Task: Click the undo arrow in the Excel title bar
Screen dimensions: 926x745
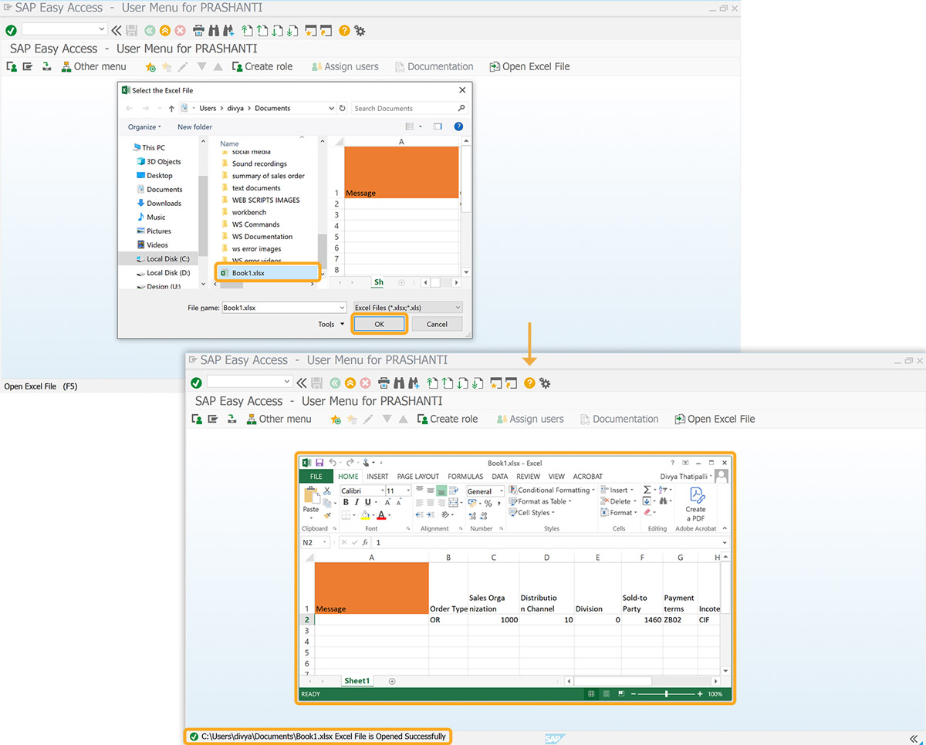Action: (x=333, y=463)
